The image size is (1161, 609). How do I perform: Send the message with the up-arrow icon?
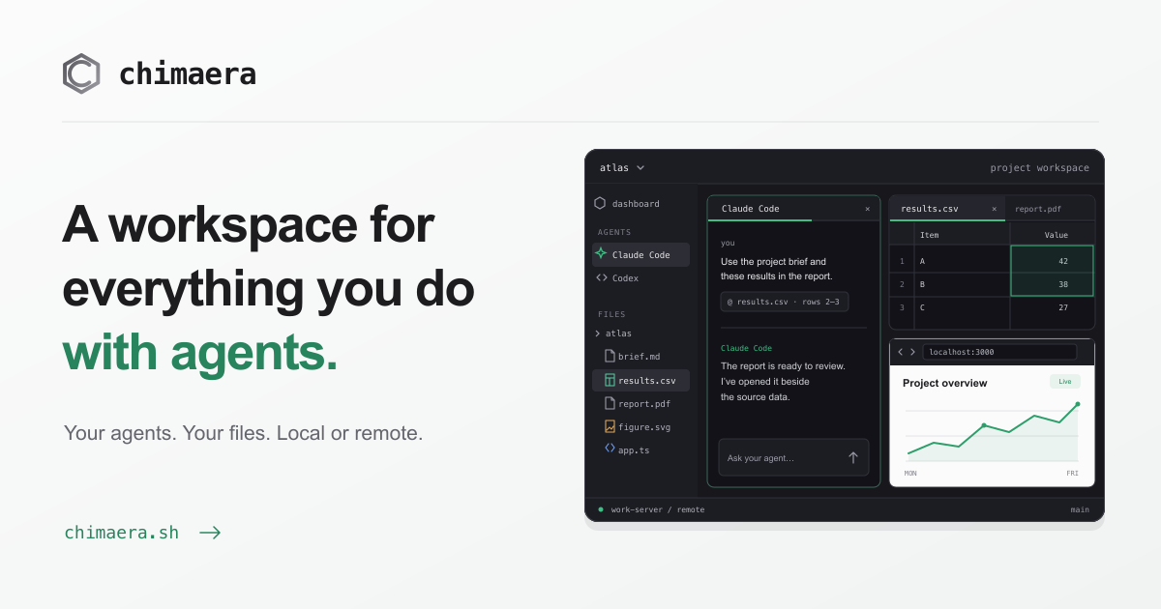[x=852, y=457]
